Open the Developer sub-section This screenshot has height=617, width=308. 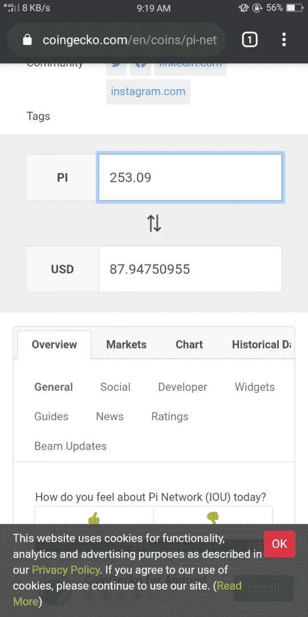[183, 387]
